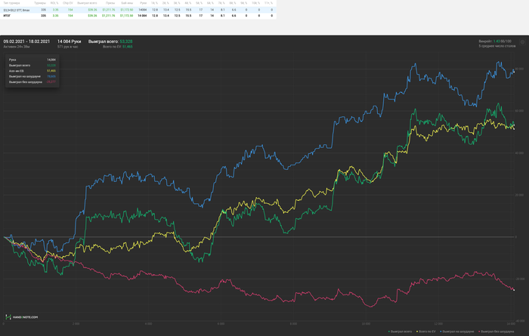Click the 14 000 x-axis label
The width and height of the screenshot is (529, 336).
tap(511, 323)
